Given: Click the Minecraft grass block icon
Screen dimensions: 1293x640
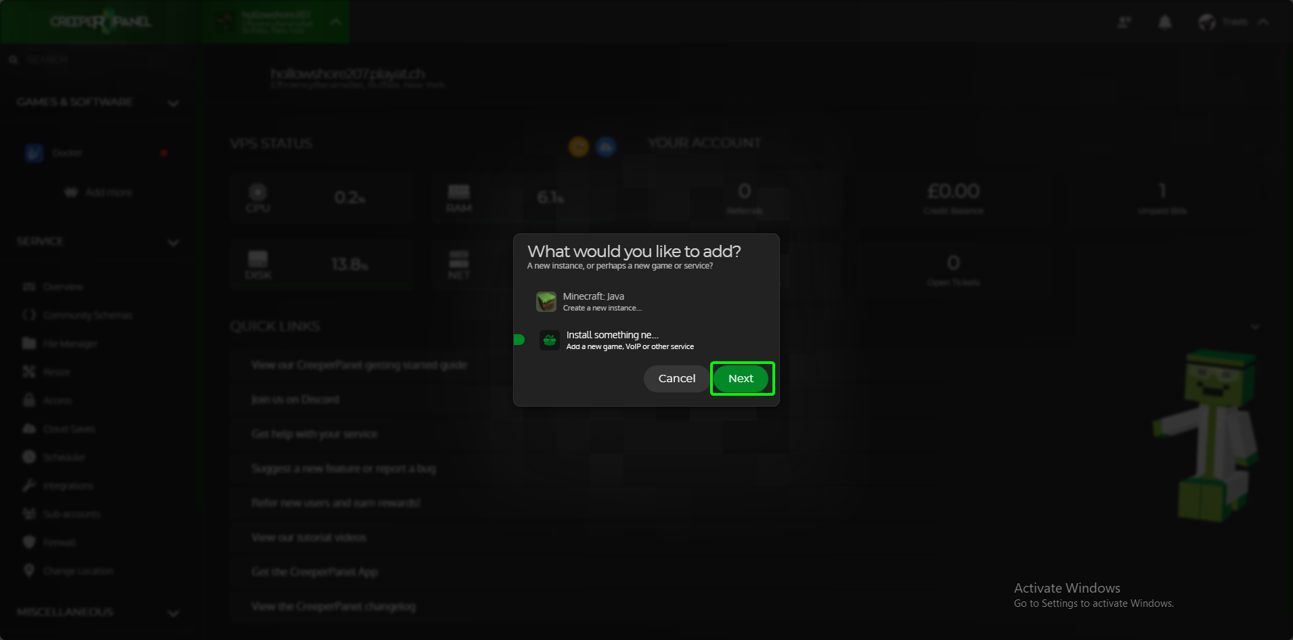Looking at the screenshot, I should pos(546,302).
